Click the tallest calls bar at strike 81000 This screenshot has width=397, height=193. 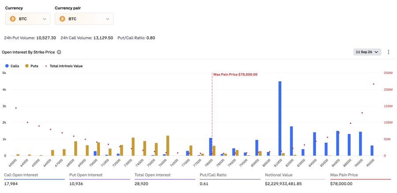pos(280,119)
